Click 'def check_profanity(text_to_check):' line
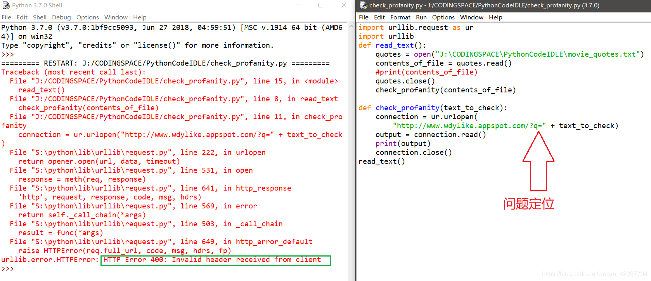The width and height of the screenshot is (651, 281). click(433, 108)
